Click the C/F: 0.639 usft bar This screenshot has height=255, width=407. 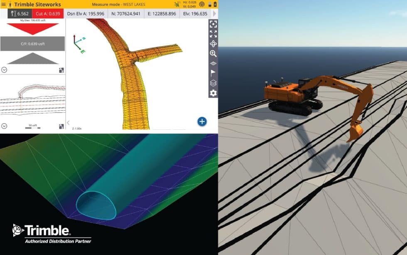[32, 44]
